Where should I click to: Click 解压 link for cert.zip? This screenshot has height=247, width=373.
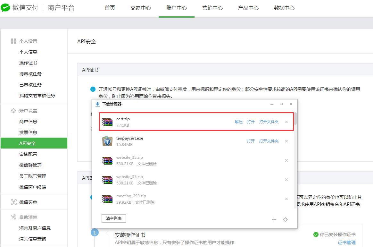click(x=239, y=122)
